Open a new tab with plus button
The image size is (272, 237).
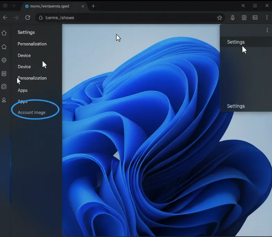click(x=93, y=6)
